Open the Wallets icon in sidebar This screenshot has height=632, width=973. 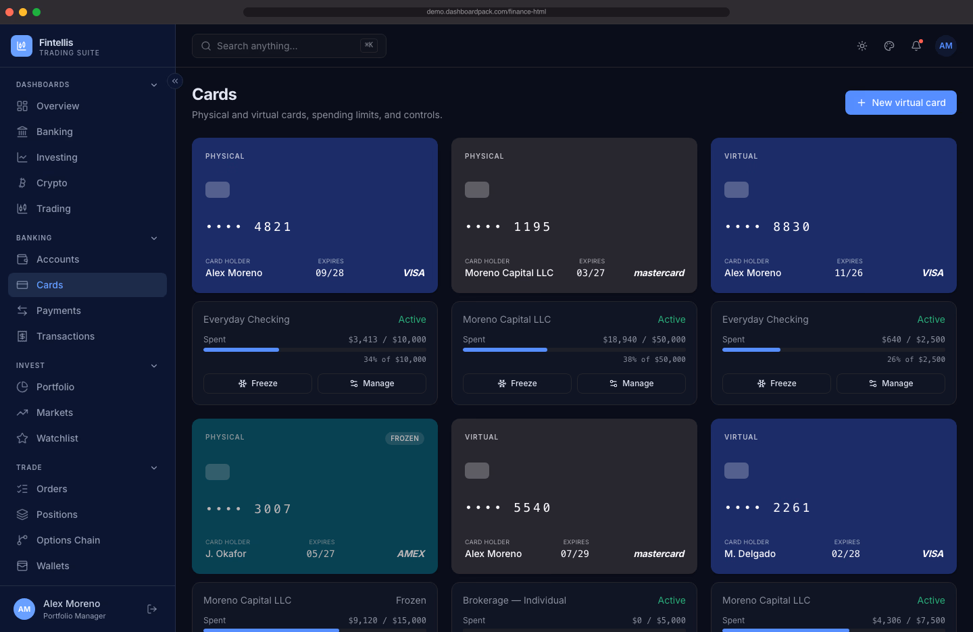pyautogui.click(x=22, y=566)
